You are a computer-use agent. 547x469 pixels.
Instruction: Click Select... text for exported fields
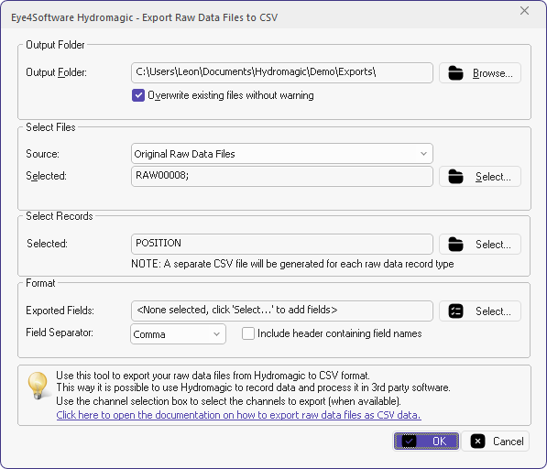[493, 311]
